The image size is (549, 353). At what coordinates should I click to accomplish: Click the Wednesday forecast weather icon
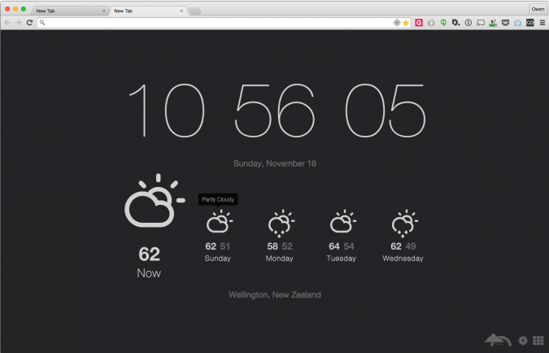coord(403,222)
